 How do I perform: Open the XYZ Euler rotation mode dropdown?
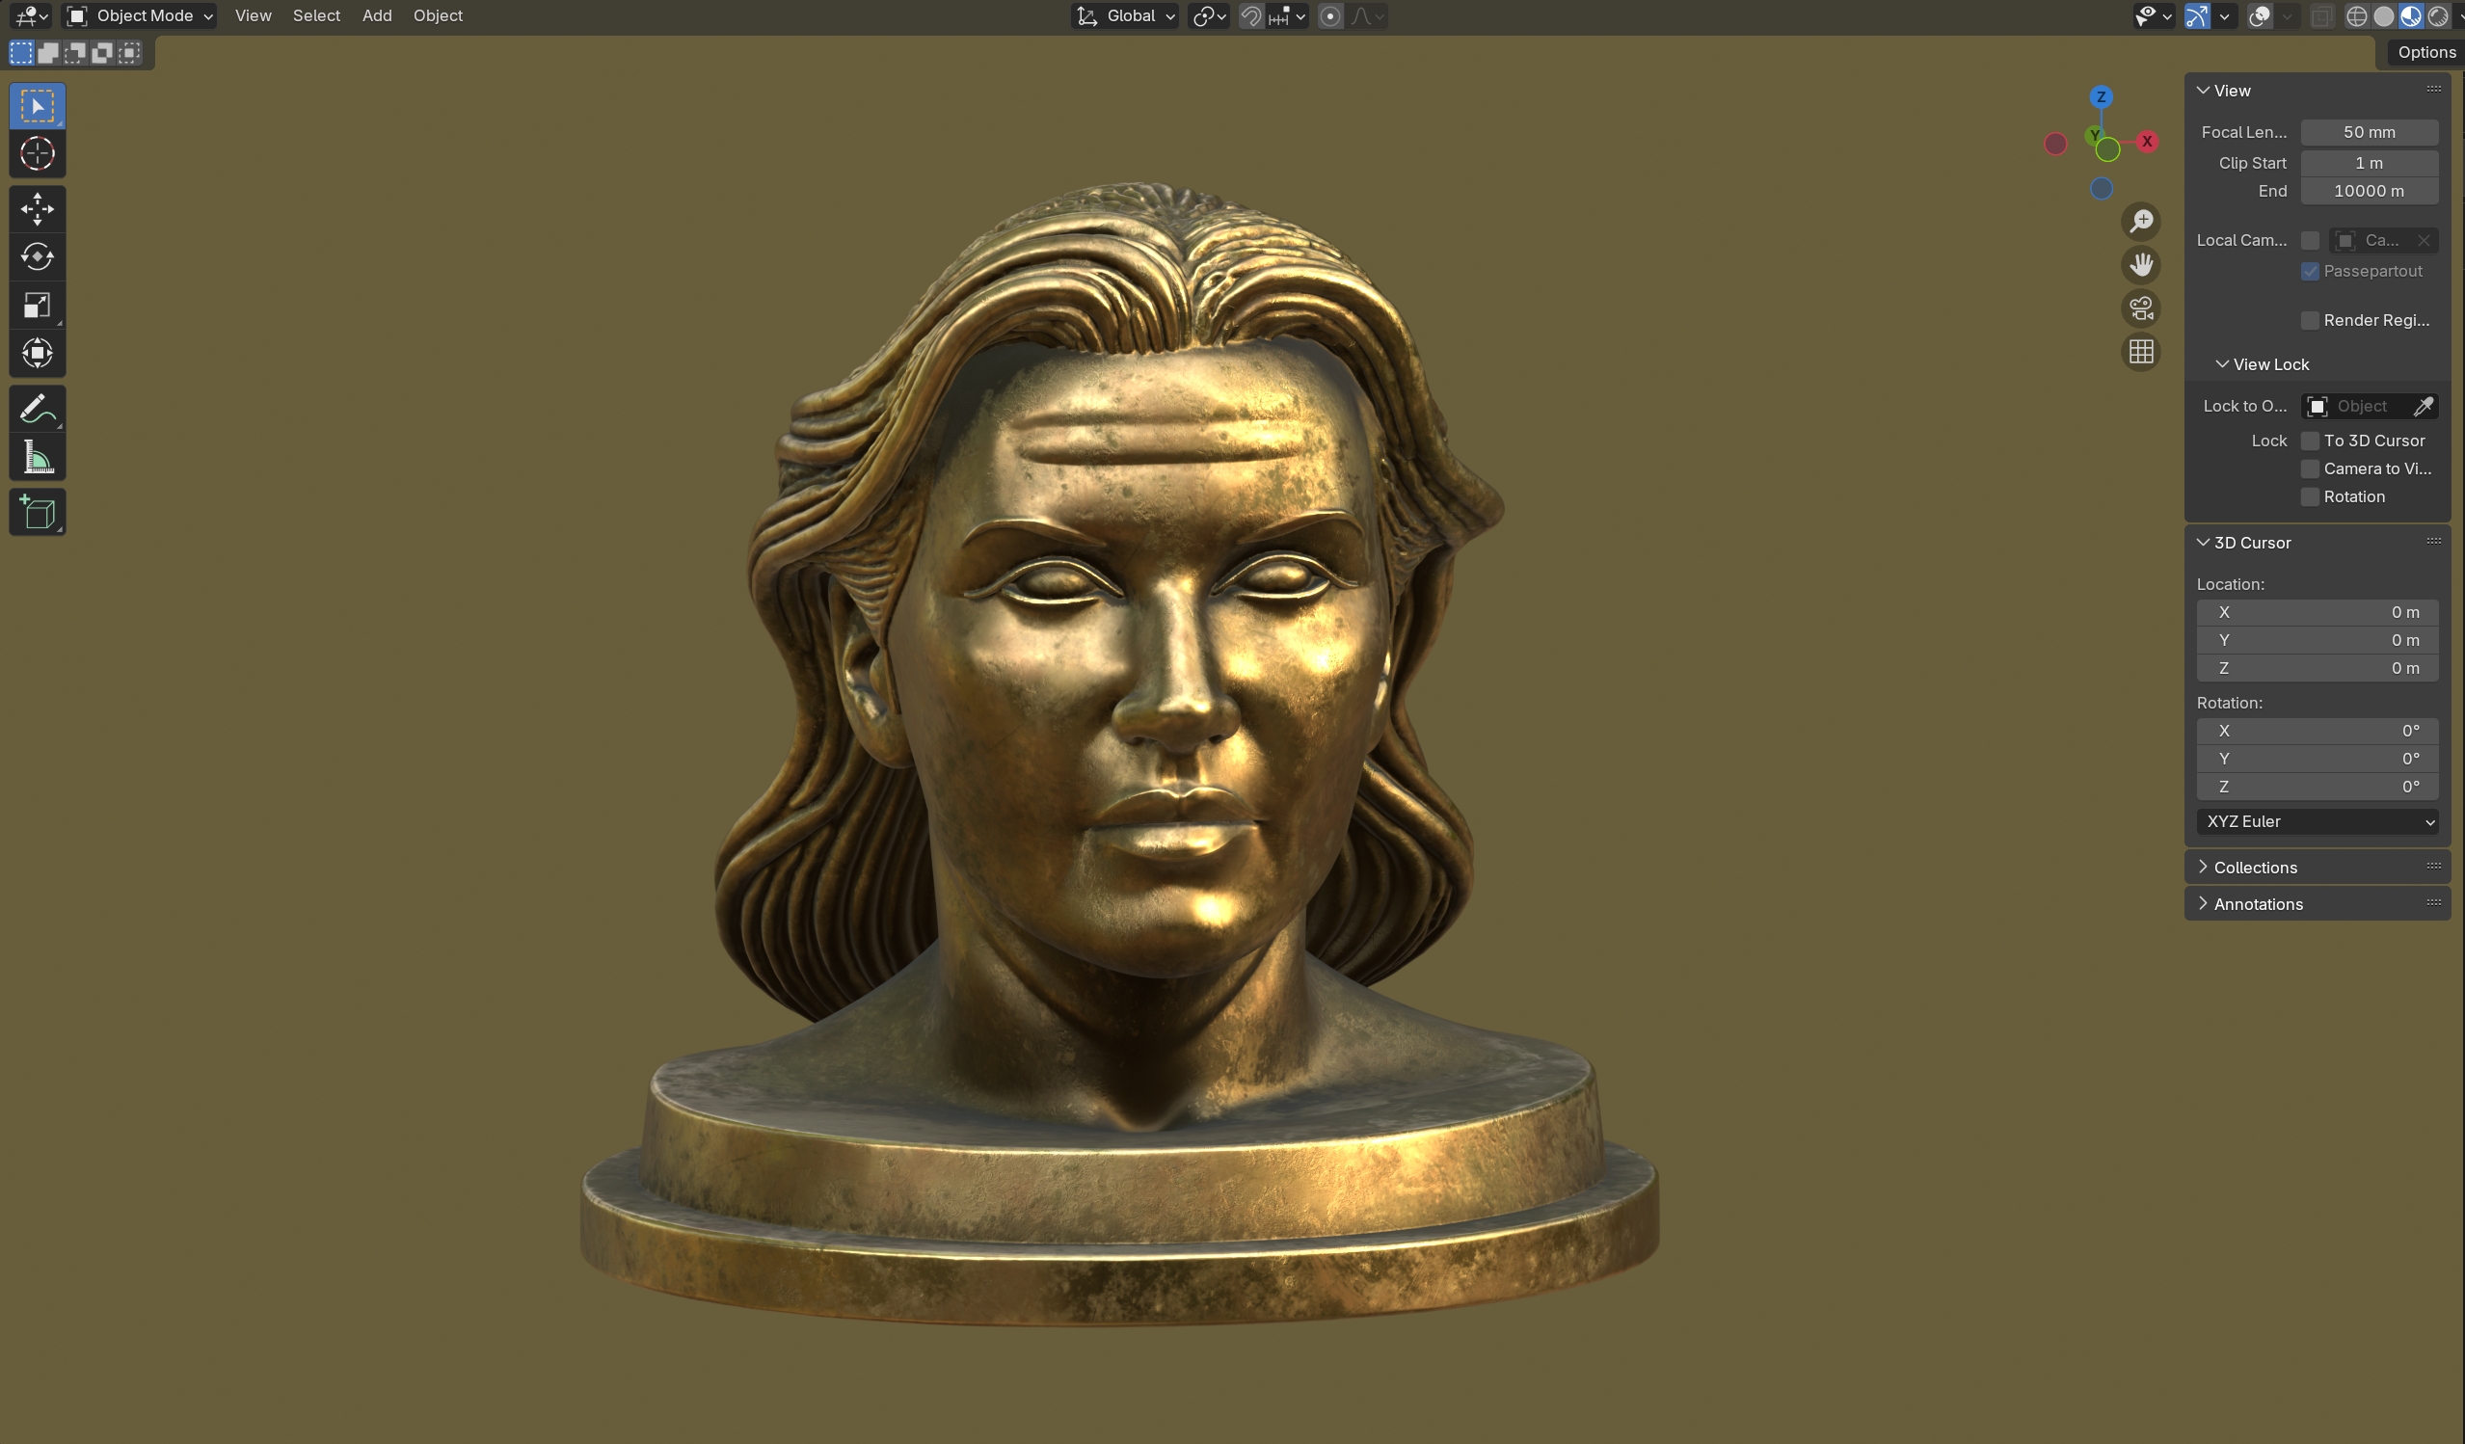point(2317,822)
